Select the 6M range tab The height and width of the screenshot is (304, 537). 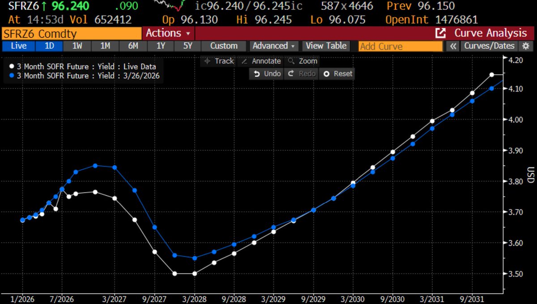133,46
